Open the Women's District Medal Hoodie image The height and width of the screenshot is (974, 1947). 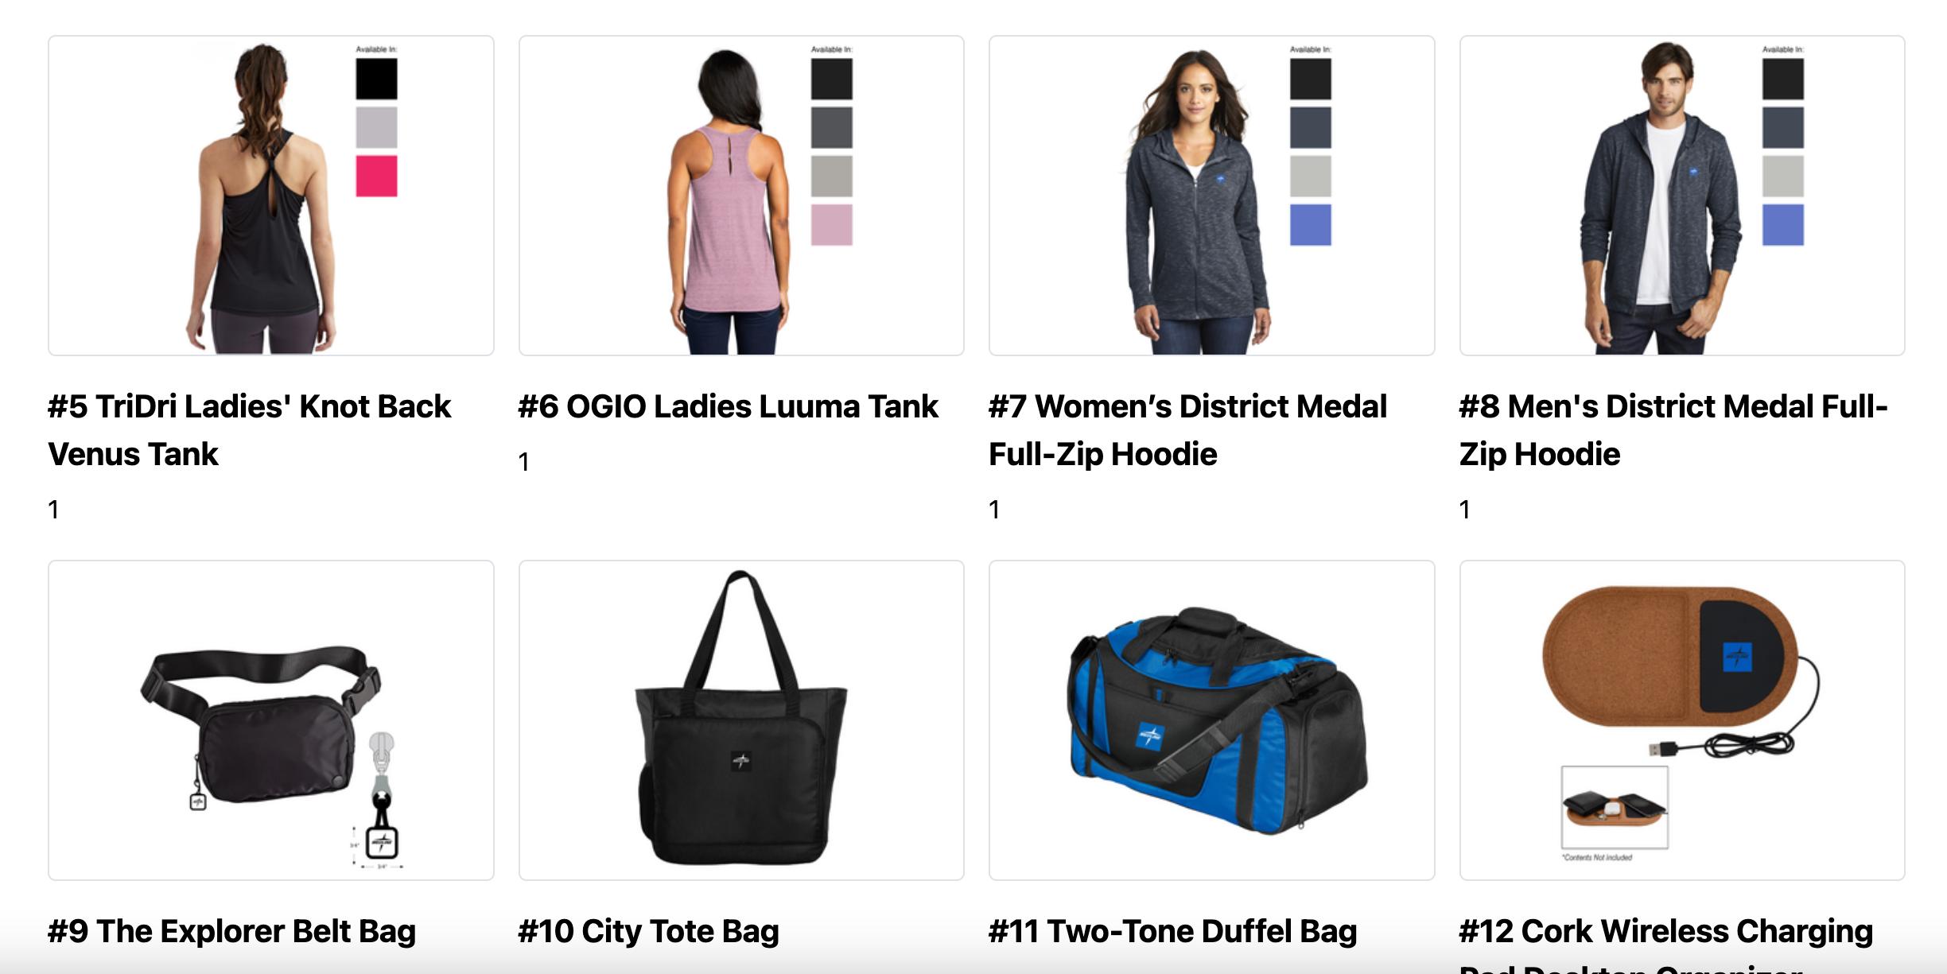pyautogui.click(x=1211, y=196)
